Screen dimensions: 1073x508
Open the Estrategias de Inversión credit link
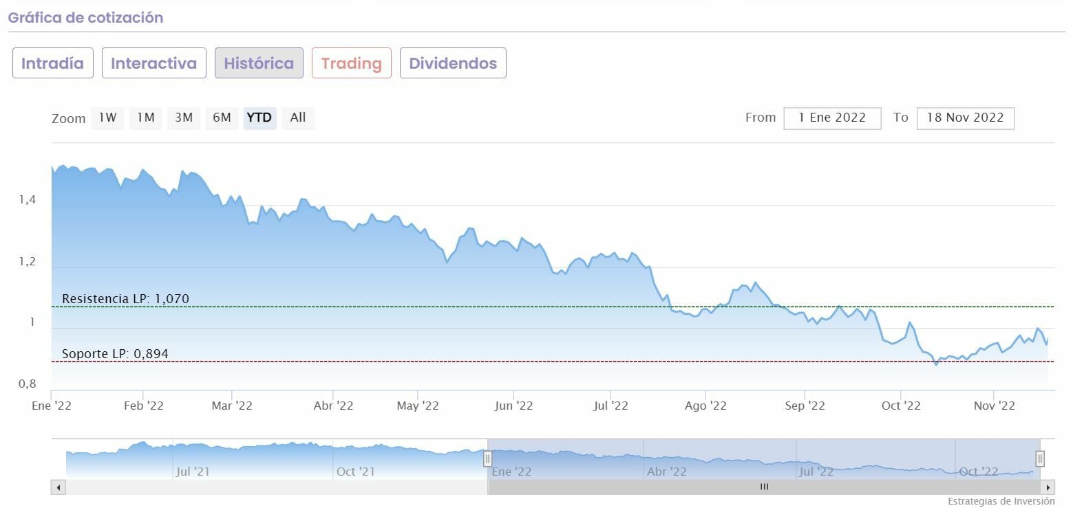coord(1001,501)
